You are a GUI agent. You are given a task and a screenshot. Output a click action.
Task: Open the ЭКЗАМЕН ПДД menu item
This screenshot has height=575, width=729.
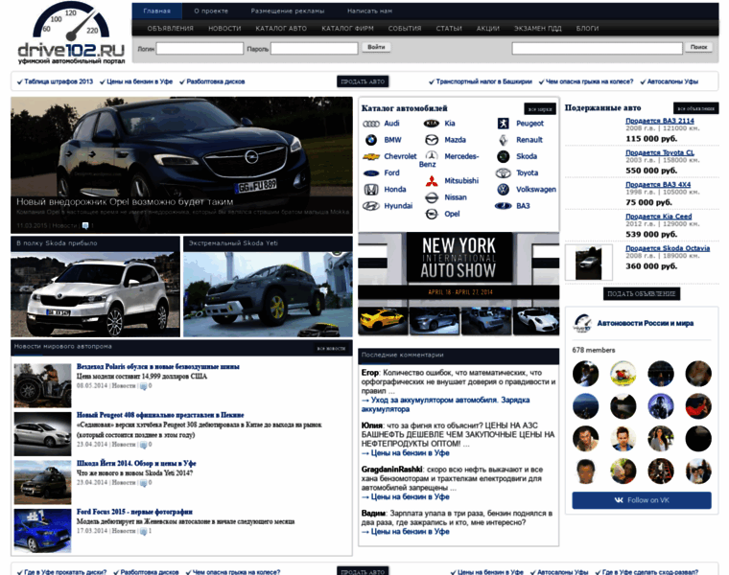point(537,29)
